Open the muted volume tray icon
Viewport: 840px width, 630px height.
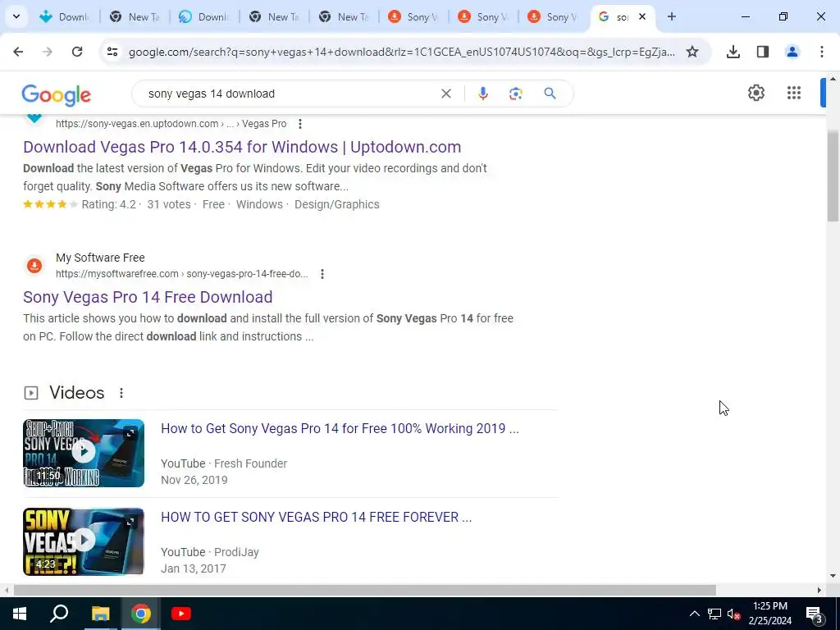[x=734, y=614]
